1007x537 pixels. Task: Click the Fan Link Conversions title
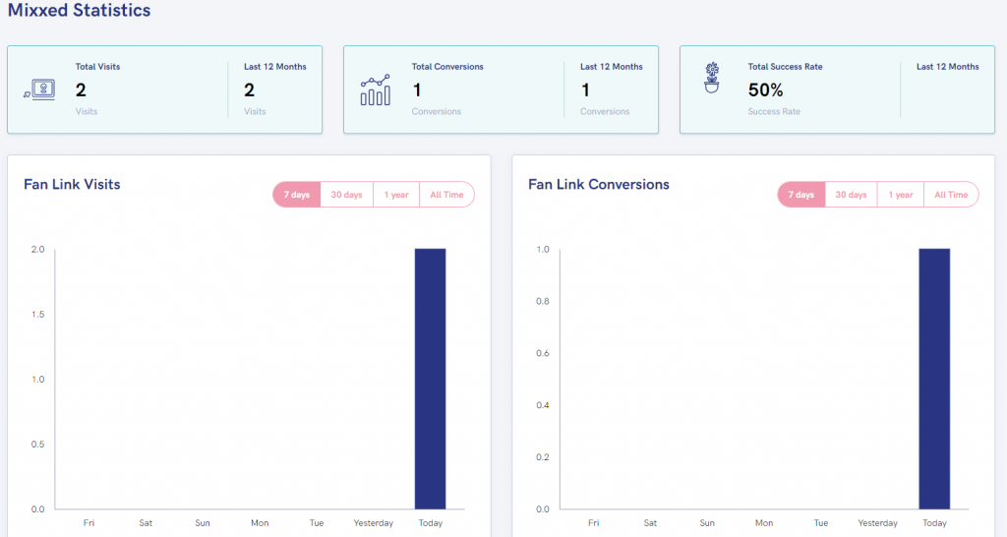click(598, 184)
